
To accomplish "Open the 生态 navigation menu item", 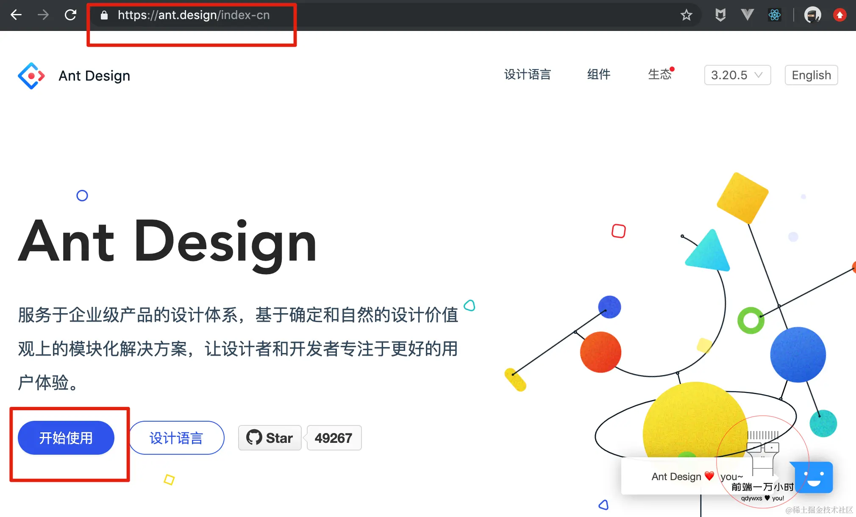I will (x=659, y=75).
